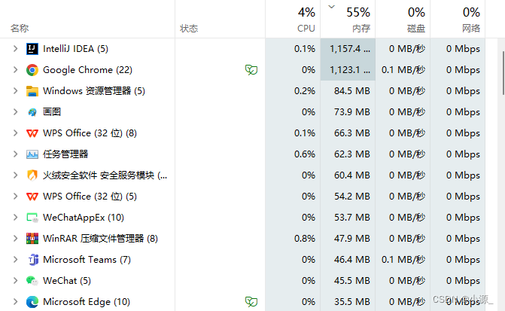Screen dimensions: 505x311
Task: Select the Windows 资源管理器 folder icon
Action: (32, 91)
